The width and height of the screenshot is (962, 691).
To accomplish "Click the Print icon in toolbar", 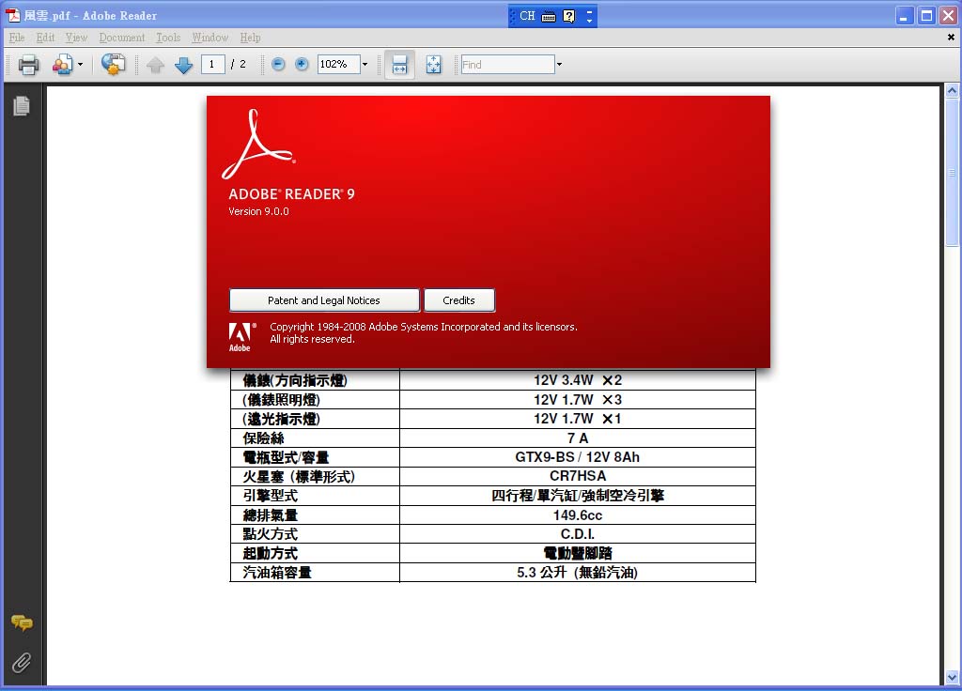I will 28,65.
